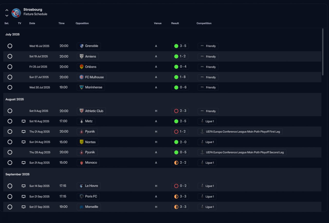
Task: Click the Athletic Club crest icon
Action: point(81,111)
